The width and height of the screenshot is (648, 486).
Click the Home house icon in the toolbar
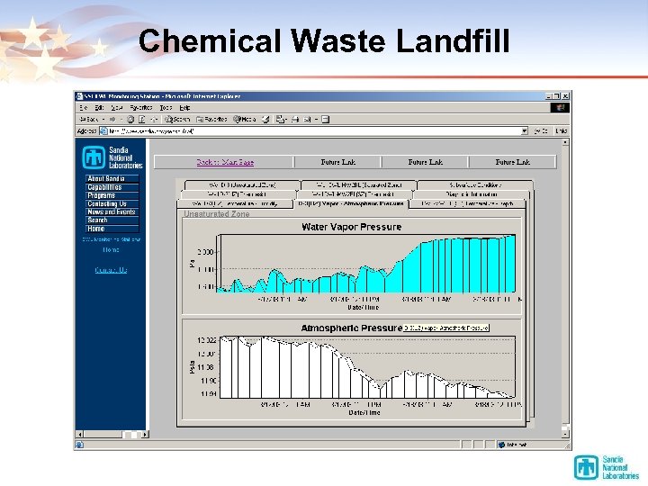(154, 120)
